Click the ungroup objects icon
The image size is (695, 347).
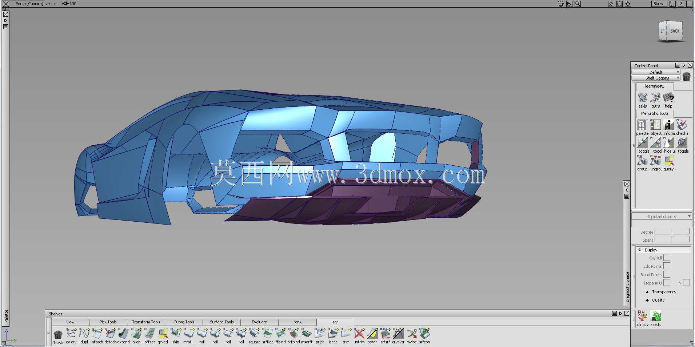click(656, 161)
